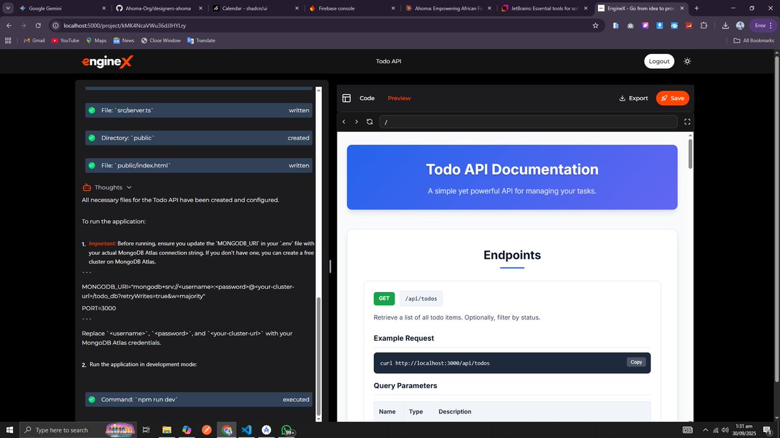Click the green check for Directory public
Image resolution: width=780 pixels, height=438 pixels.
[x=92, y=138]
